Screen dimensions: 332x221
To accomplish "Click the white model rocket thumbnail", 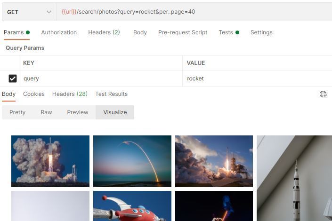I will 294,178.
